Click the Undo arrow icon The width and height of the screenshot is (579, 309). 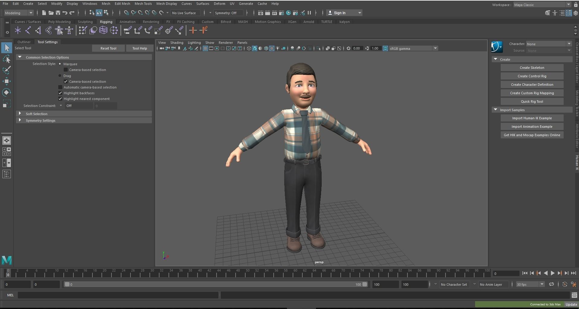click(65, 13)
